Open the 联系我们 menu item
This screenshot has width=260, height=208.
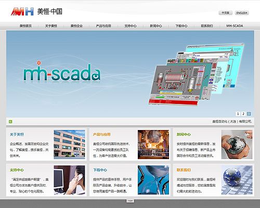pyautogui.click(x=207, y=26)
